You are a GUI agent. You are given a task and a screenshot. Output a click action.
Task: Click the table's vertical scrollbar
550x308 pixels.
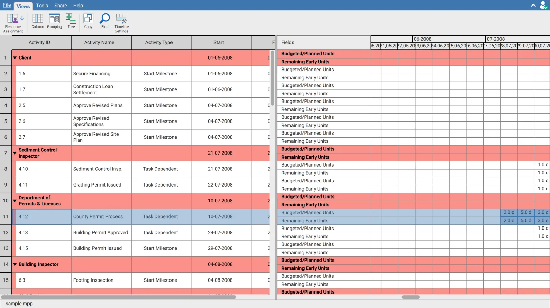pos(272,78)
